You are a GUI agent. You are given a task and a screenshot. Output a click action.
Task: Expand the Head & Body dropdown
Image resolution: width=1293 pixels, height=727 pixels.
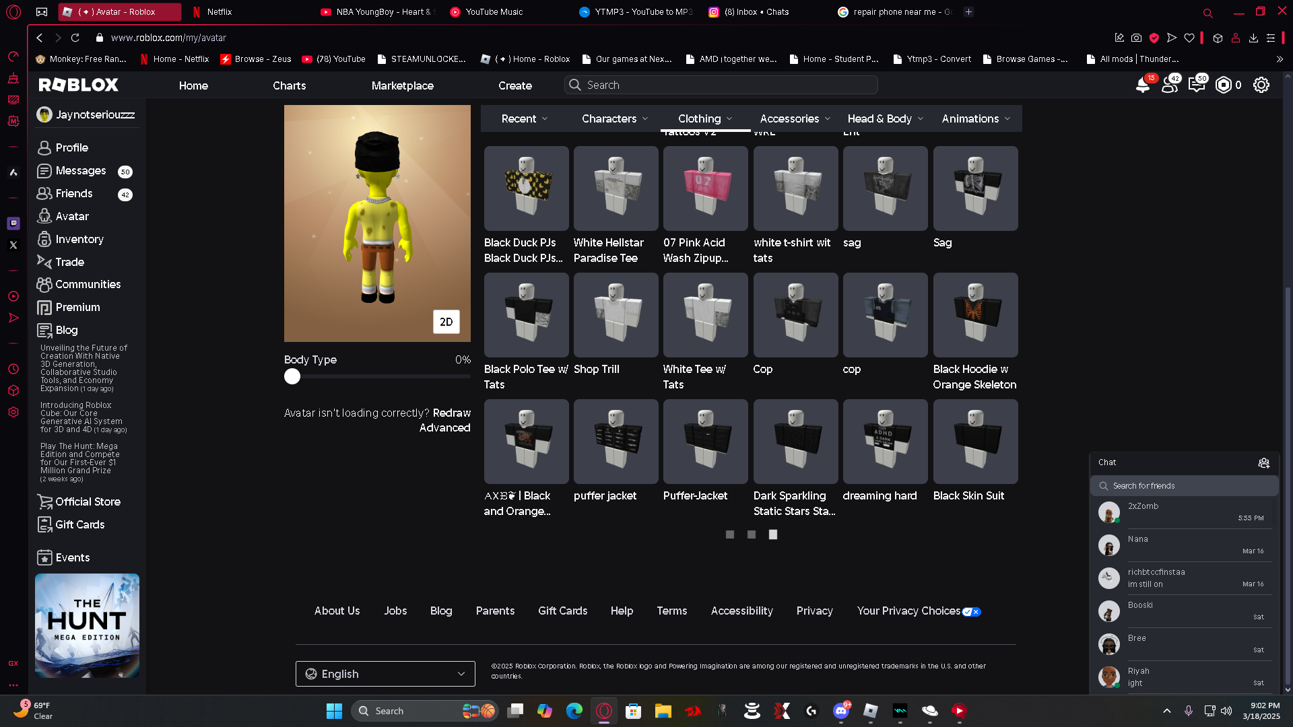(x=886, y=118)
